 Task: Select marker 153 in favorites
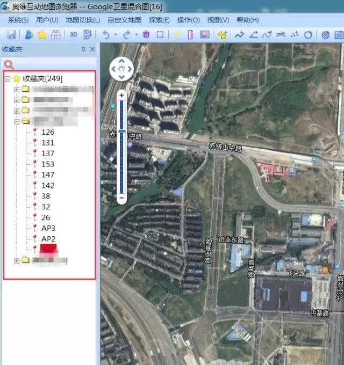[x=48, y=164]
